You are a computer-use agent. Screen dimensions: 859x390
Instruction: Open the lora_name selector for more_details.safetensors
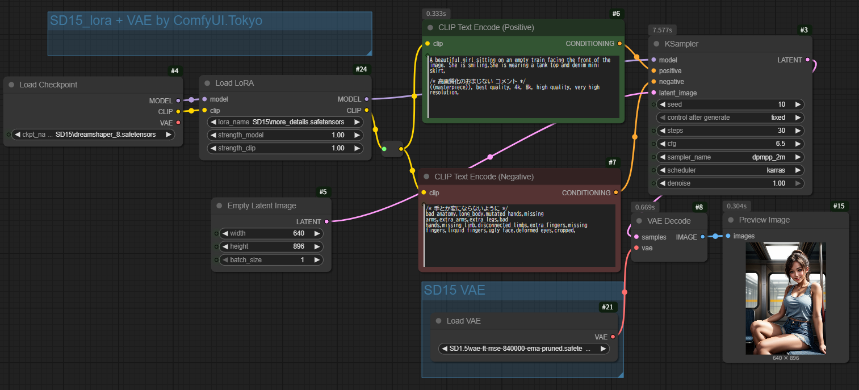pyautogui.click(x=284, y=122)
